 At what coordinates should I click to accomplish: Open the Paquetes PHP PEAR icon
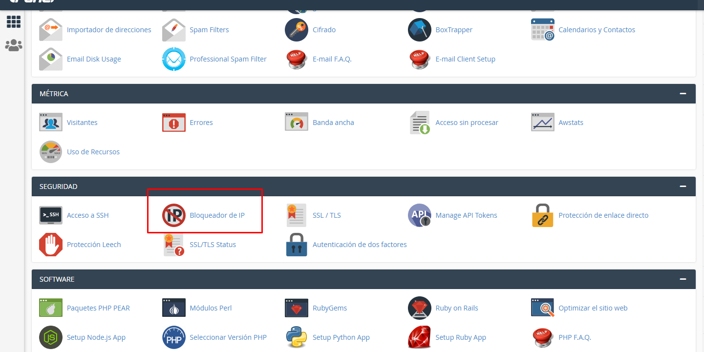[51, 308]
